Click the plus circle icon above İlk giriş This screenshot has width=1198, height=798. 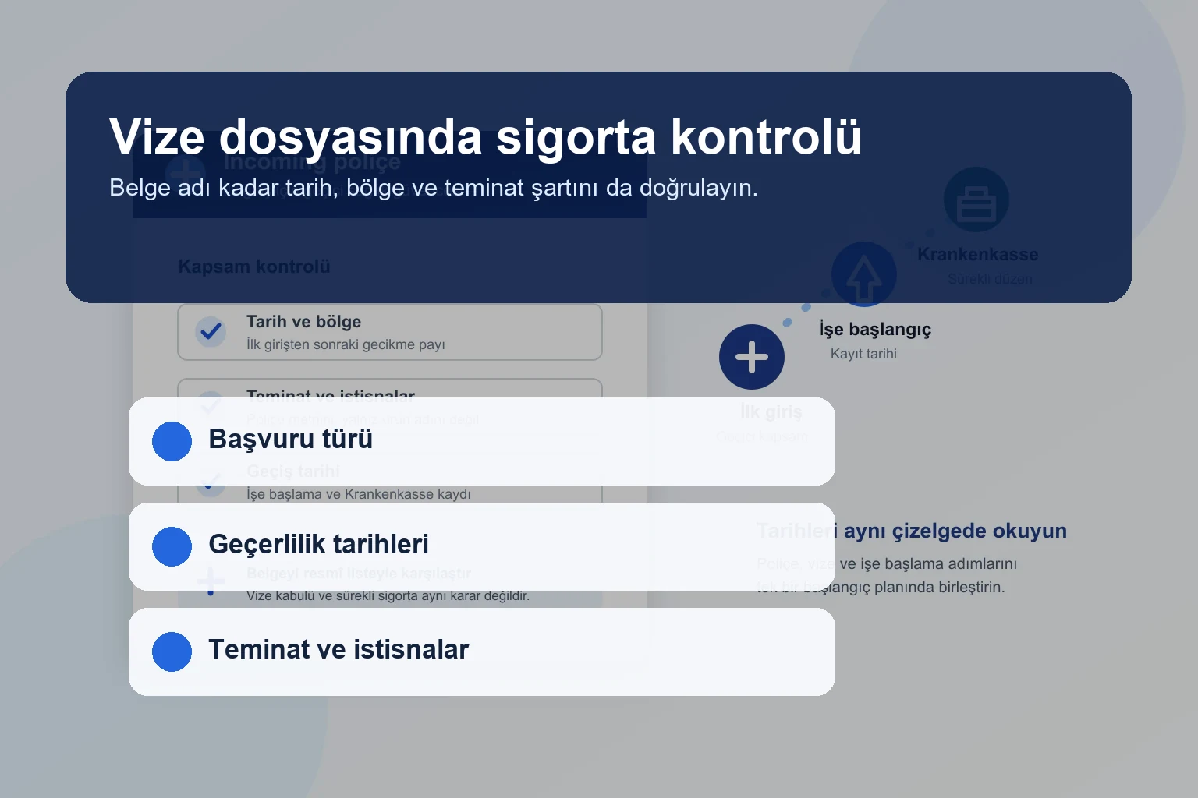pyautogui.click(x=752, y=357)
